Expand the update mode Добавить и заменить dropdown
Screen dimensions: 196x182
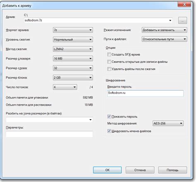coord(165,30)
